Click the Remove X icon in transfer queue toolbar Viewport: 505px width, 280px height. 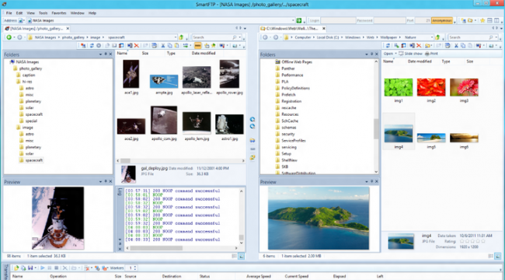click(x=64, y=268)
